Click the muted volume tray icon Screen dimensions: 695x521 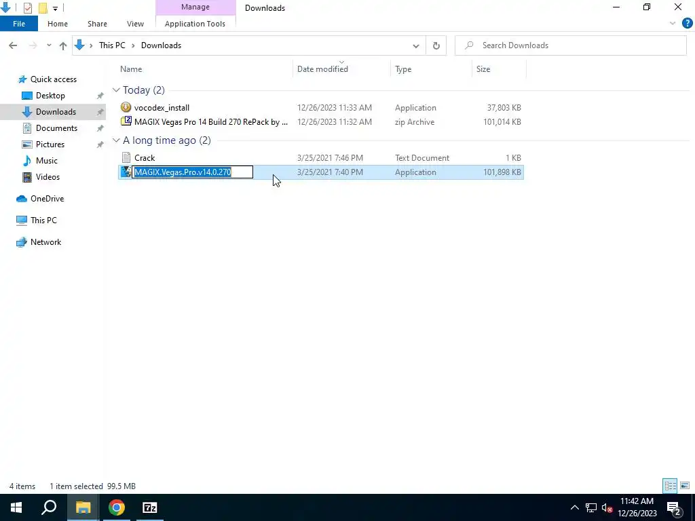pos(607,507)
